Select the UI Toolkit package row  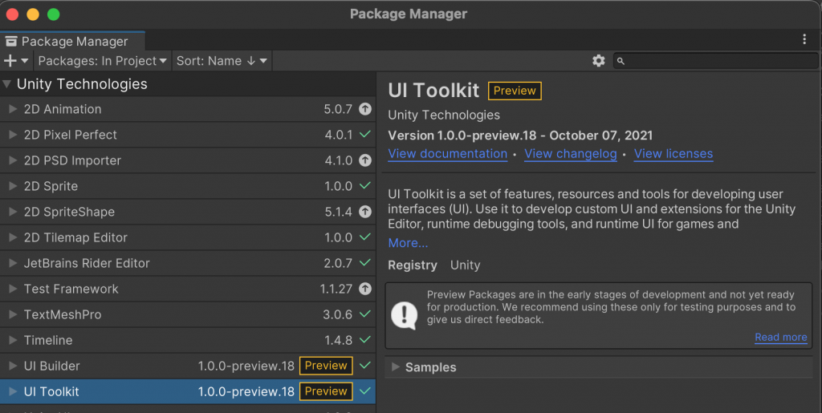point(188,391)
